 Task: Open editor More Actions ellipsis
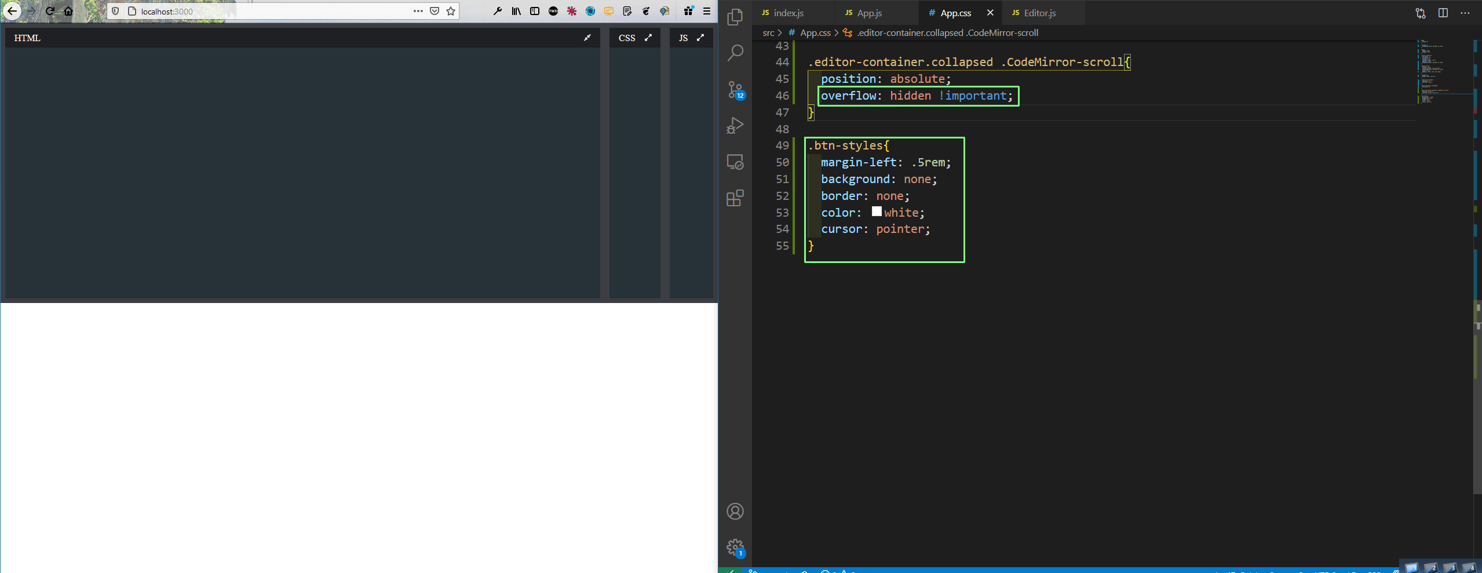1465,13
